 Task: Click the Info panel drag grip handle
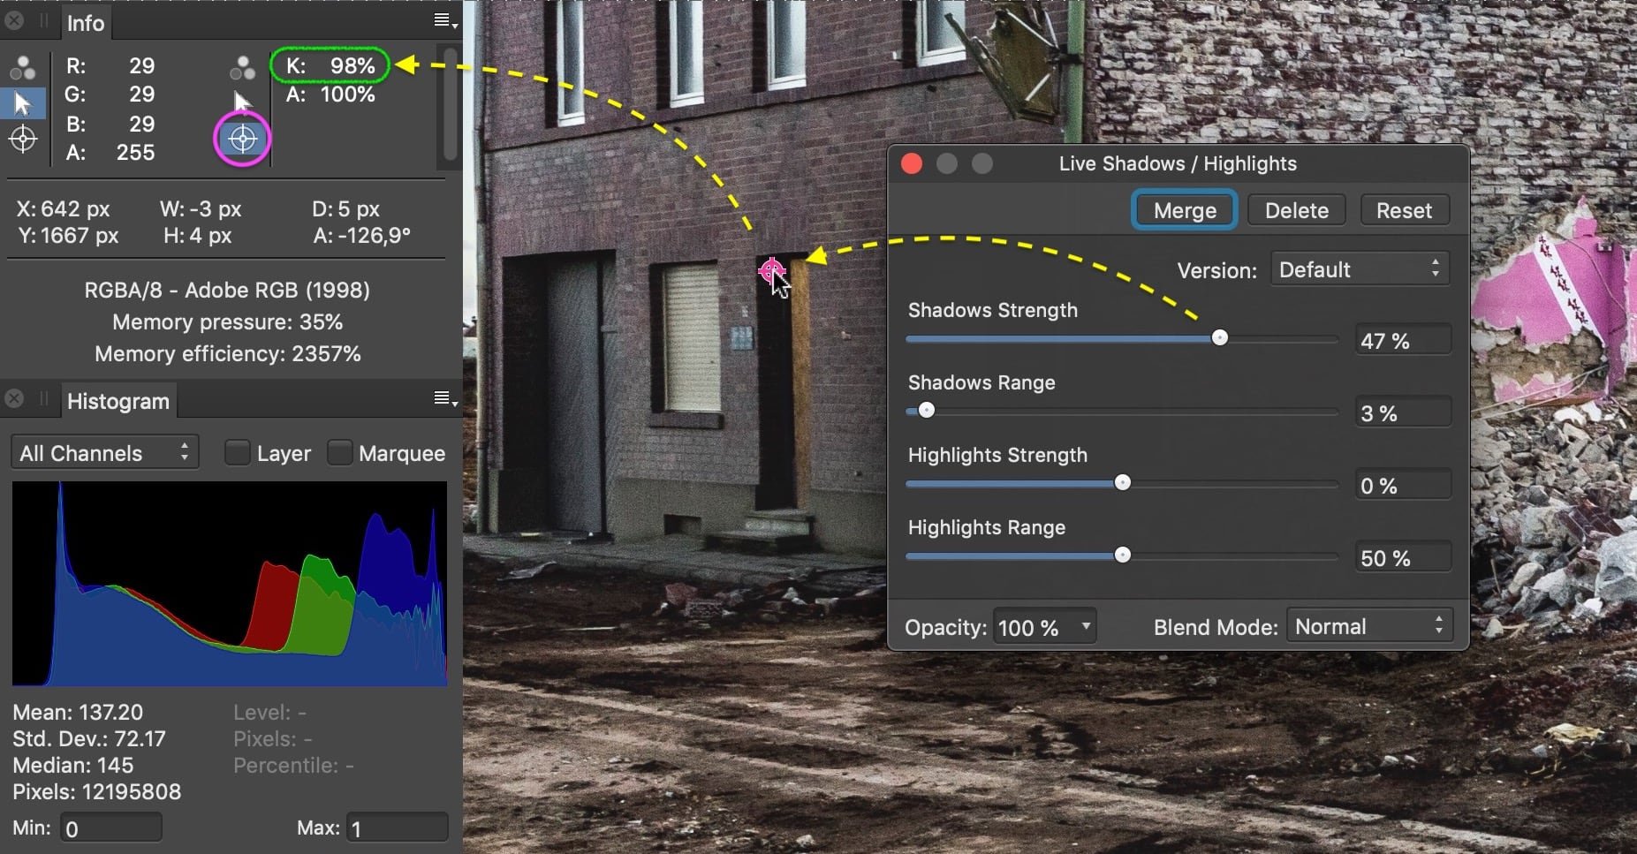(x=43, y=21)
